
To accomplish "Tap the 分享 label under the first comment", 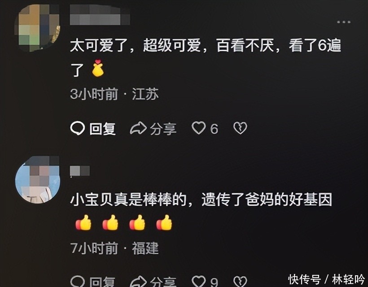I will [163, 129].
